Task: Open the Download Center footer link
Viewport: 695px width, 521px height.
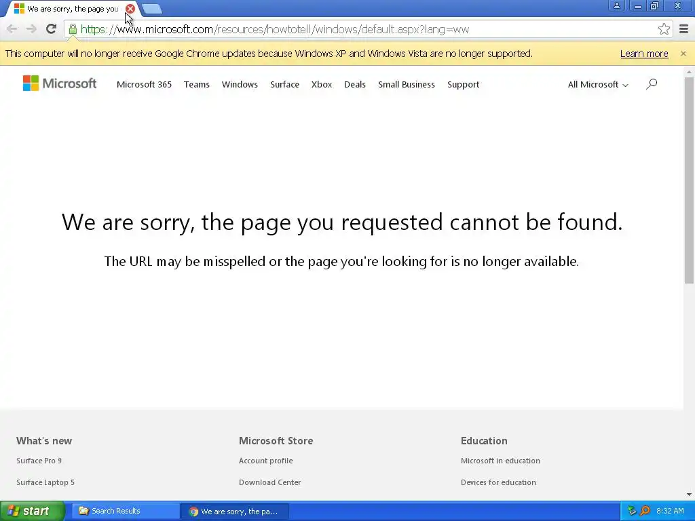Action: click(269, 482)
